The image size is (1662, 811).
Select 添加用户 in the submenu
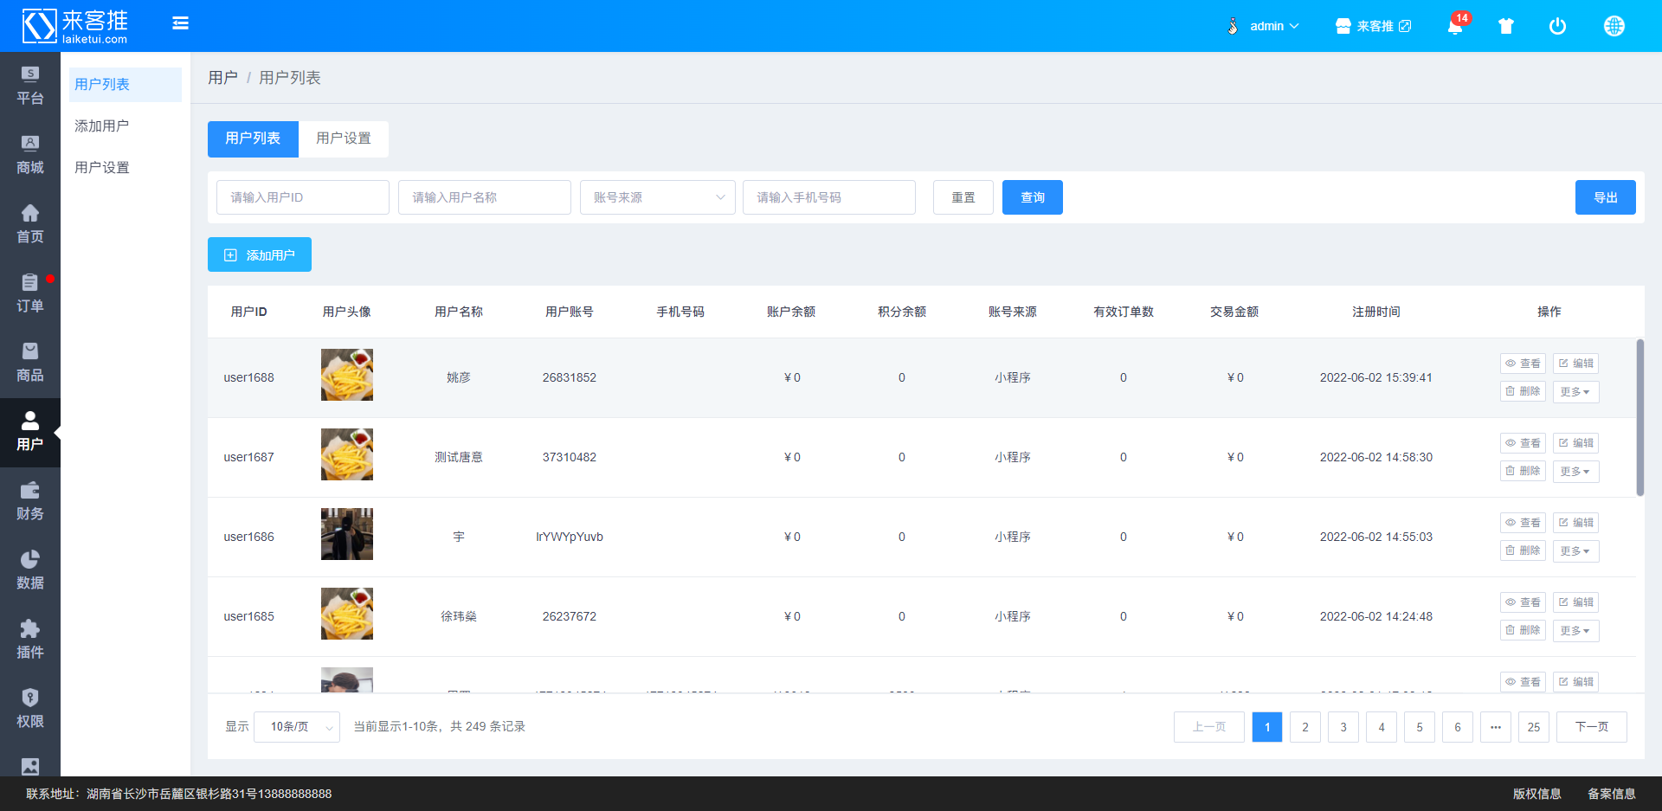click(126, 126)
